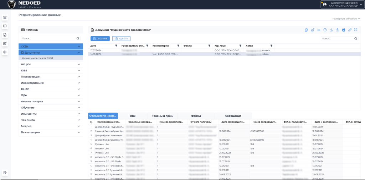Open filter for Комментарий column
This screenshot has height=180, width=365.
click(178, 46)
